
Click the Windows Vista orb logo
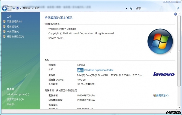(x=160, y=41)
